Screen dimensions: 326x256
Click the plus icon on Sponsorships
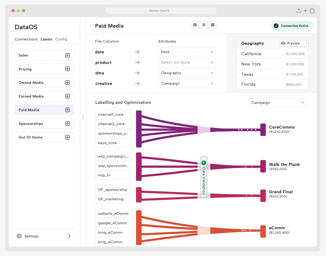(x=67, y=124)
